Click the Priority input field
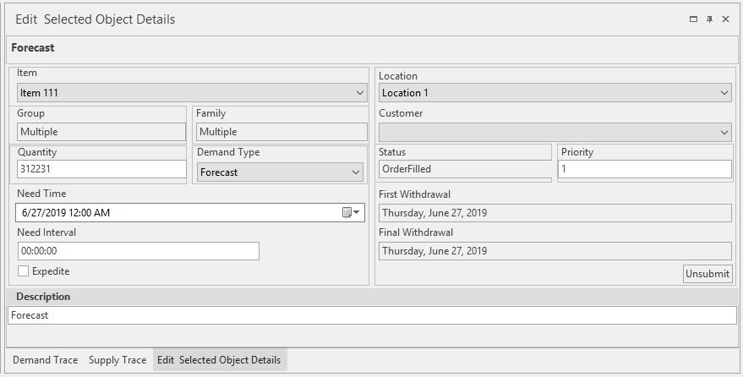Image resolution: width=743 pixels, height=377 pixels. click(x=645, y=169)
